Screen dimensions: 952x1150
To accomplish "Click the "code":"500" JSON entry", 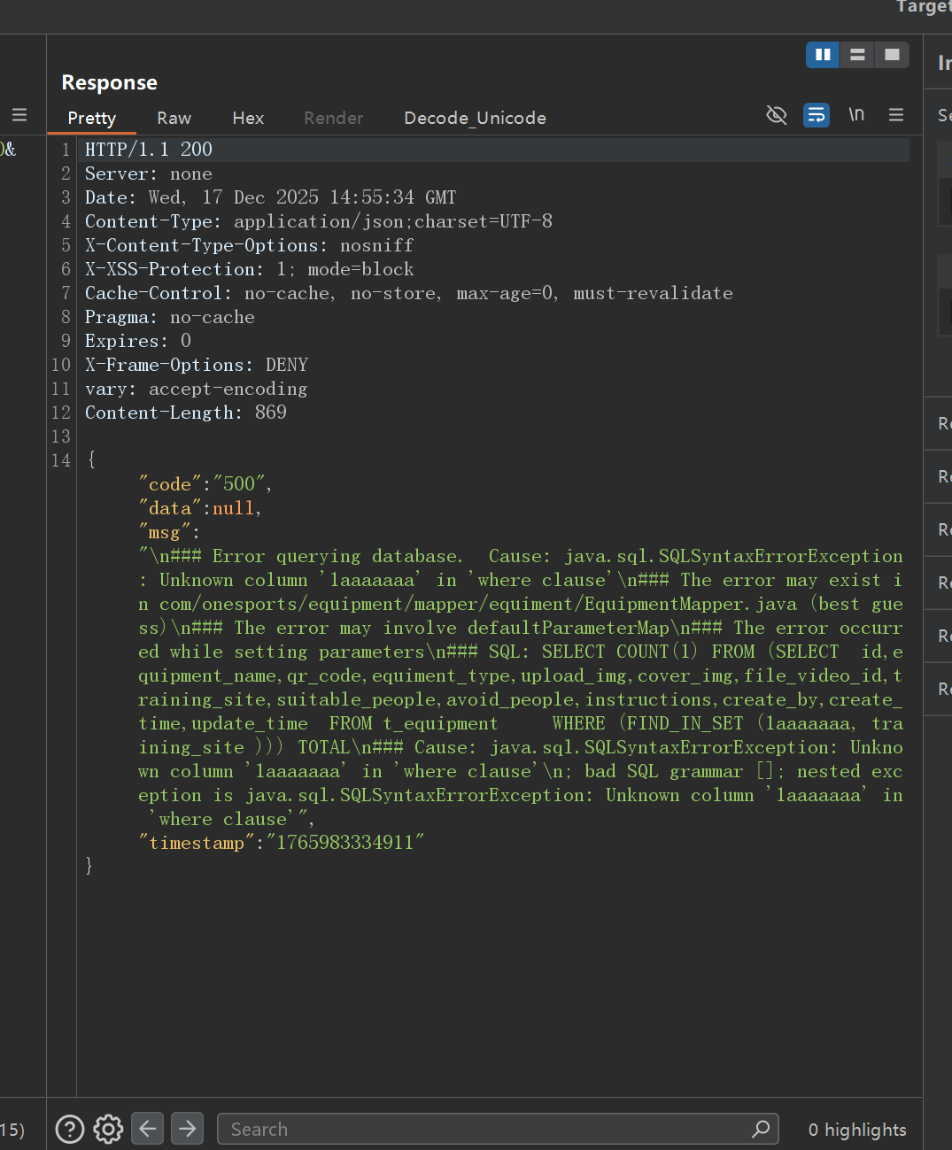I will [205, 484].
